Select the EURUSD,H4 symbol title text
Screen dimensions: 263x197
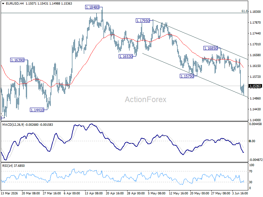click(15, 4)
